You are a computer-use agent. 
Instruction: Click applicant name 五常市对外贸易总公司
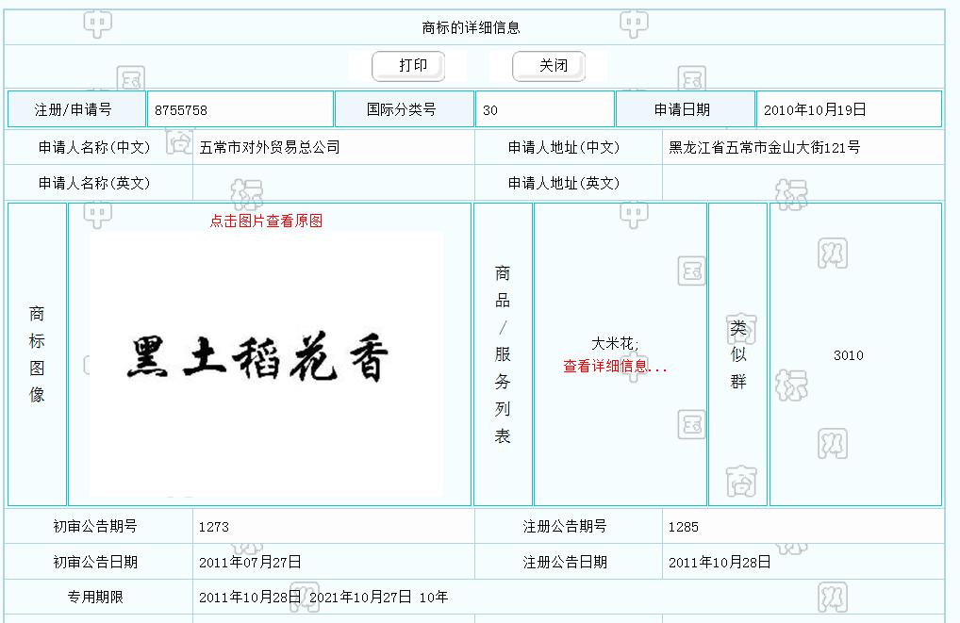[x=270, y=147]
